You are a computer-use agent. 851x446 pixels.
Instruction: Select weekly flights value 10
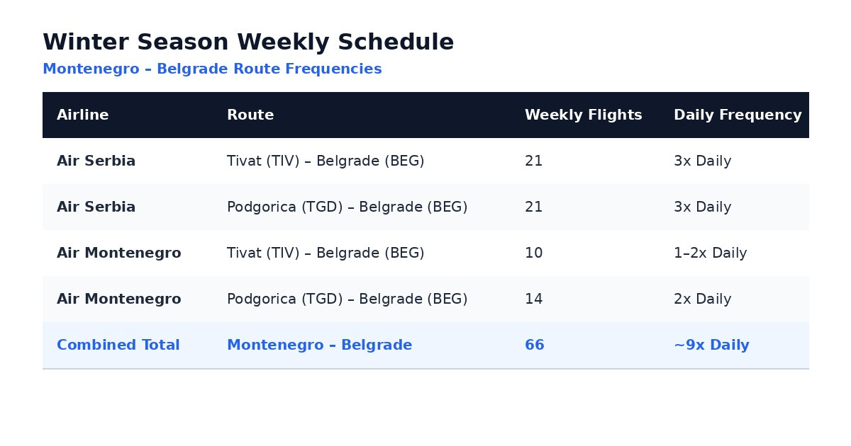(x=534, y=253)
